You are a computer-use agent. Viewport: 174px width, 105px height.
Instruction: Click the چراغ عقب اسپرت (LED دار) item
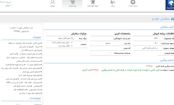31,50
